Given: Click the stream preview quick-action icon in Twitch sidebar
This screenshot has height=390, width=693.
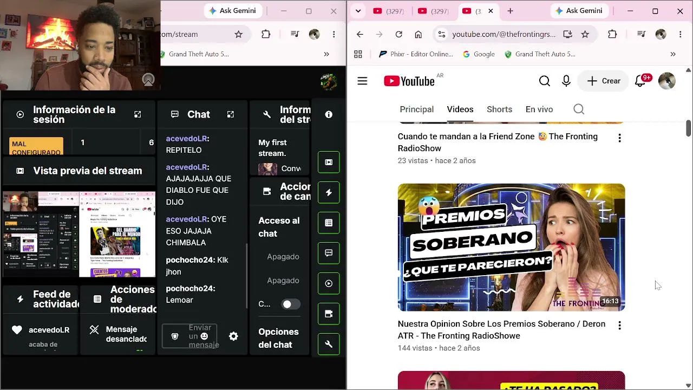Looking at the screenshot, I should click(329, 162).
